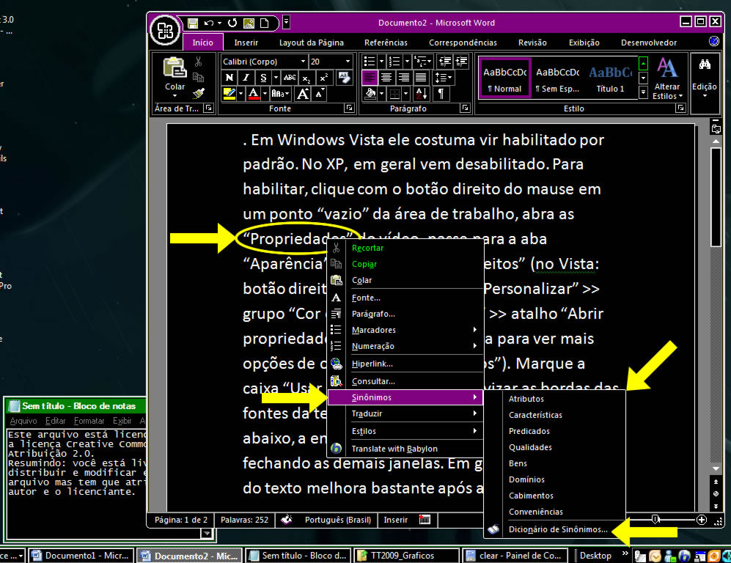Toggle italic formatting
This screenshot has height=563, width=731.
[246, 78]
